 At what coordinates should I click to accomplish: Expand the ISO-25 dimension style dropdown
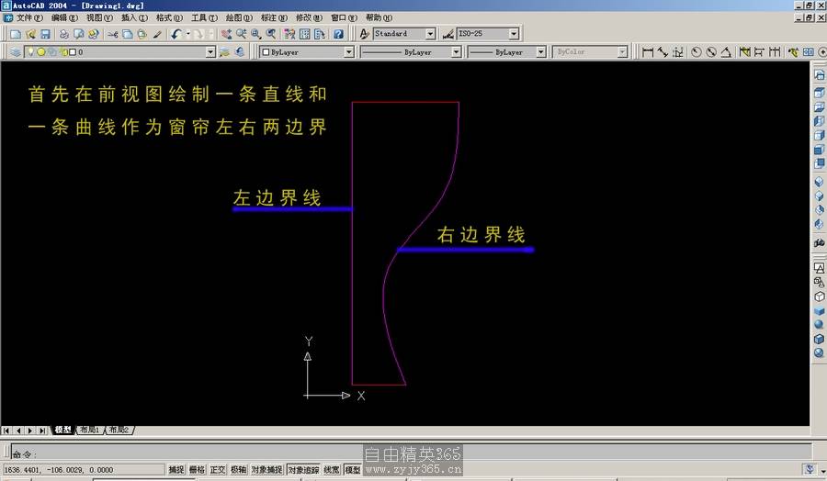(514, 34)
